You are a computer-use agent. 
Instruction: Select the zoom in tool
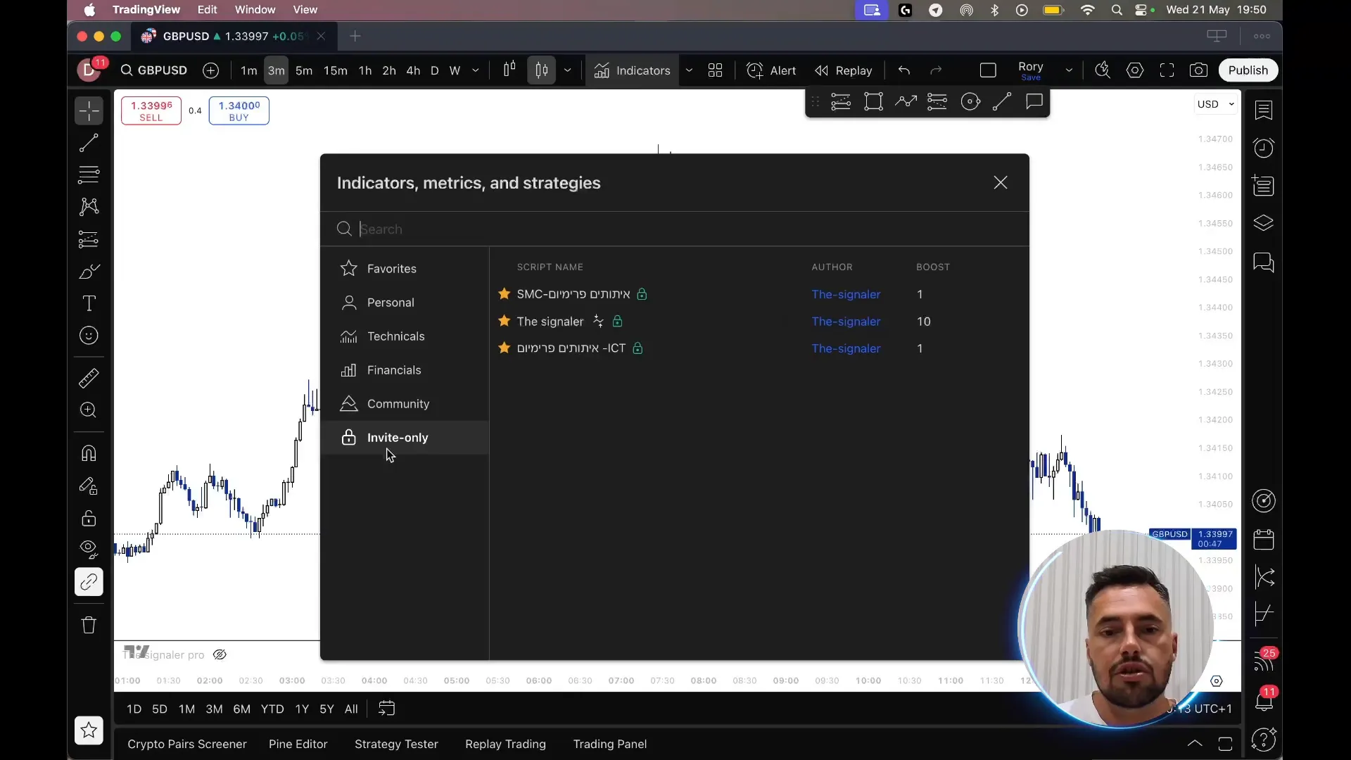89,410
